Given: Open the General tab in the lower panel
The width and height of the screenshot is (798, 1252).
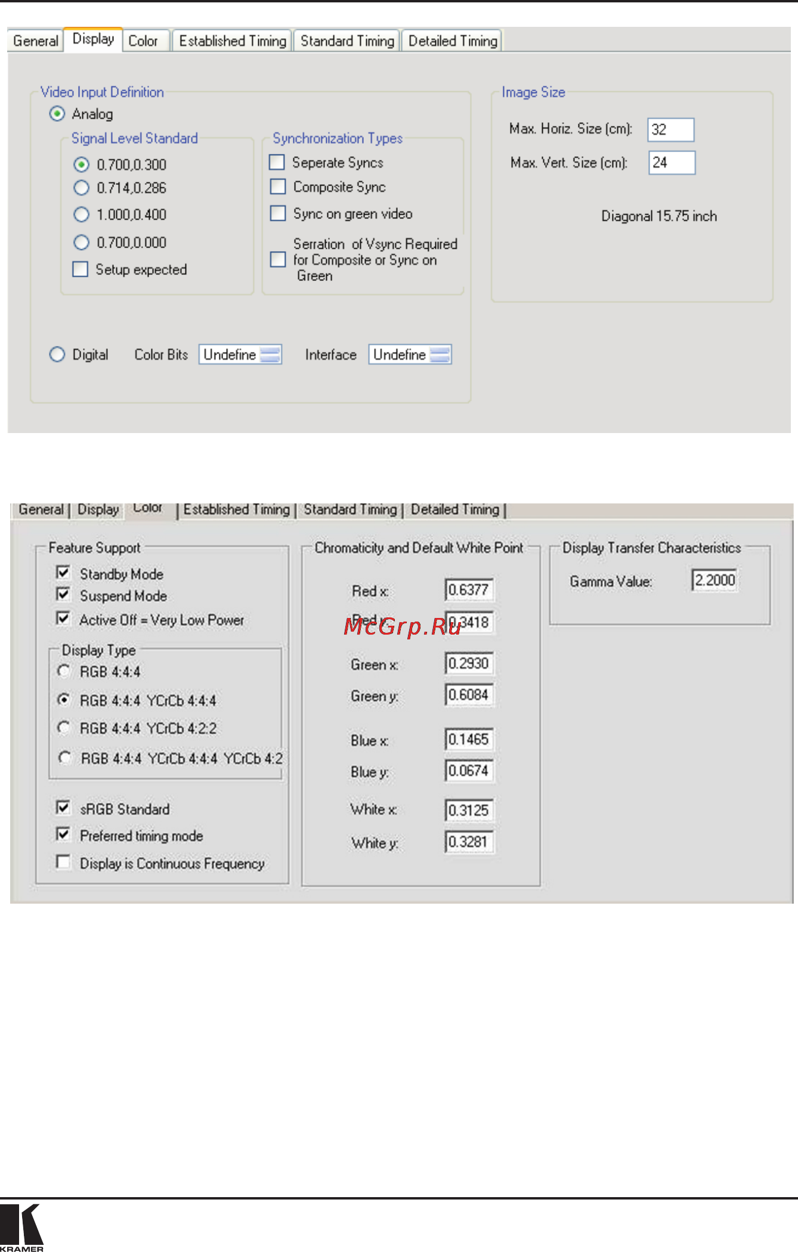Looking at the screenshot, I should 41,509.
